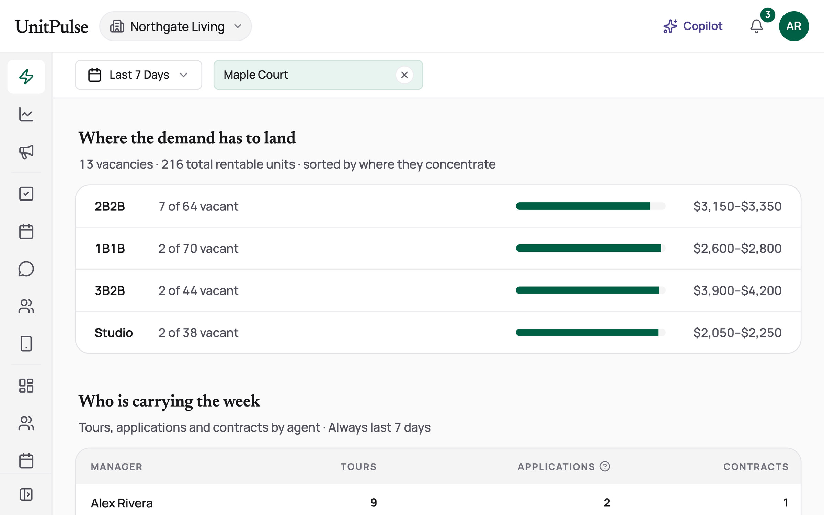824x515 pixels.
Task: Expand the sidebar with the panel toggle icon
Action: pos(26,494)
